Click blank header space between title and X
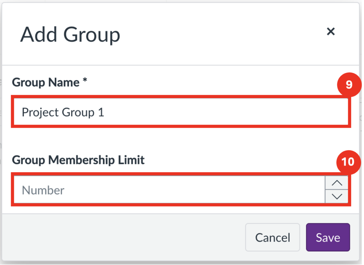 tap(220, 34)
